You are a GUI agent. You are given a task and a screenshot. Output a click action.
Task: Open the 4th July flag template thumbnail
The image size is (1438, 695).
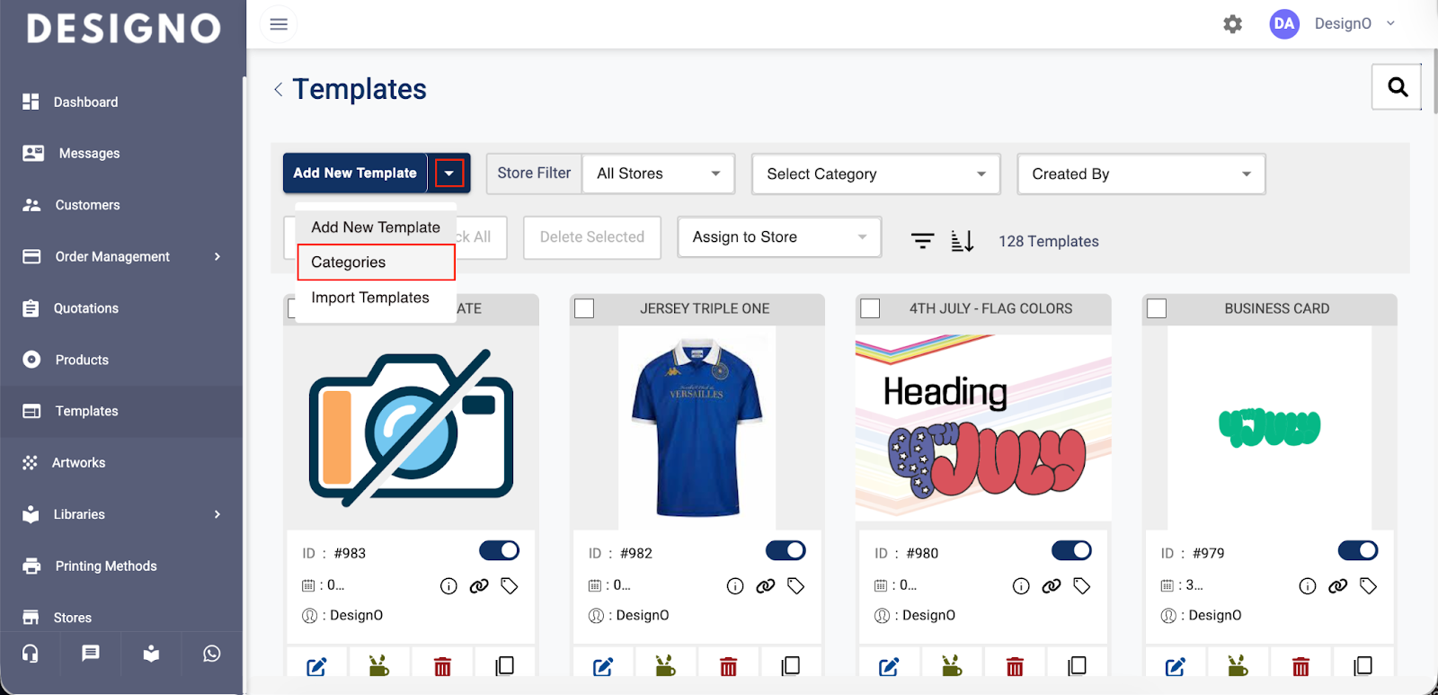[x=983, y=427]
